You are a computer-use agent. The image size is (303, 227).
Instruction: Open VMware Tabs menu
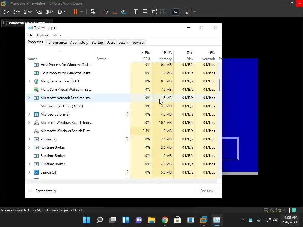pos(50,12)
